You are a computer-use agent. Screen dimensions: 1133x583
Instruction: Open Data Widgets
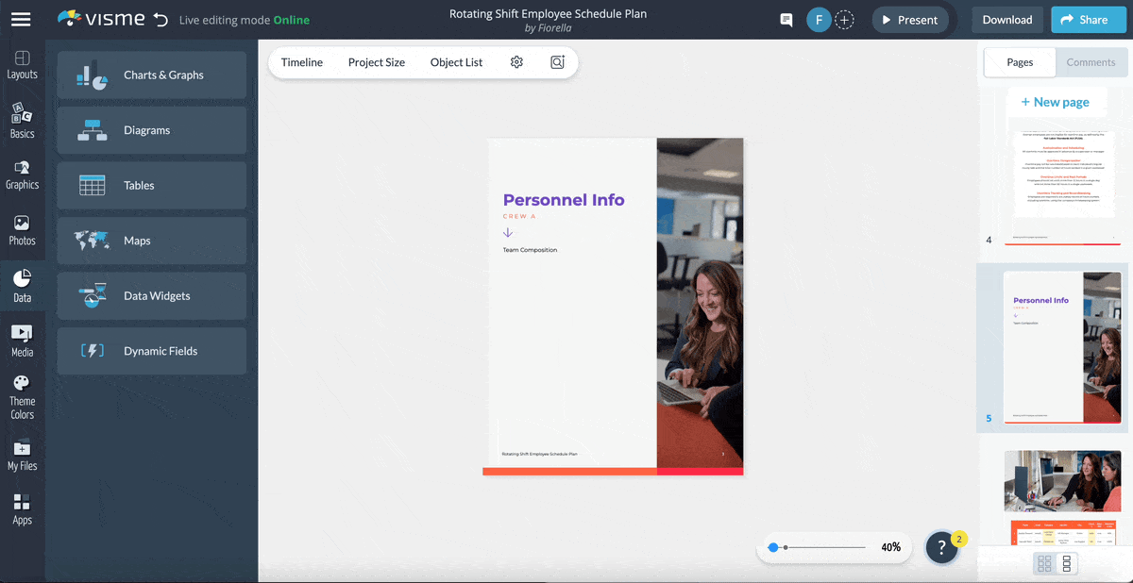(x=151, y=295)
